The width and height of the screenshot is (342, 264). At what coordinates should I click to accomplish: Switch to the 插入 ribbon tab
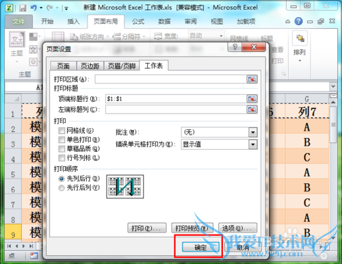coord(73,22)
